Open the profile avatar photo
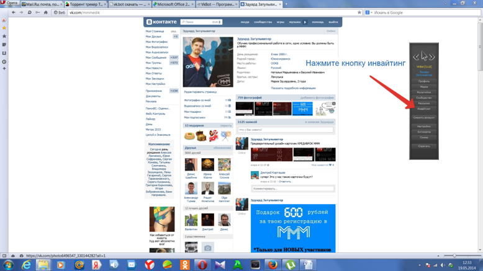The image size is (483, 271). pyautogui.click(x=208, y=62)
